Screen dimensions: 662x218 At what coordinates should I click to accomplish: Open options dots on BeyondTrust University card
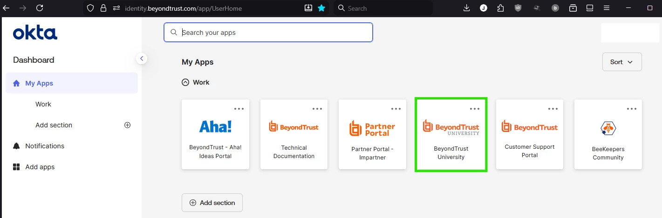[475, 109]
